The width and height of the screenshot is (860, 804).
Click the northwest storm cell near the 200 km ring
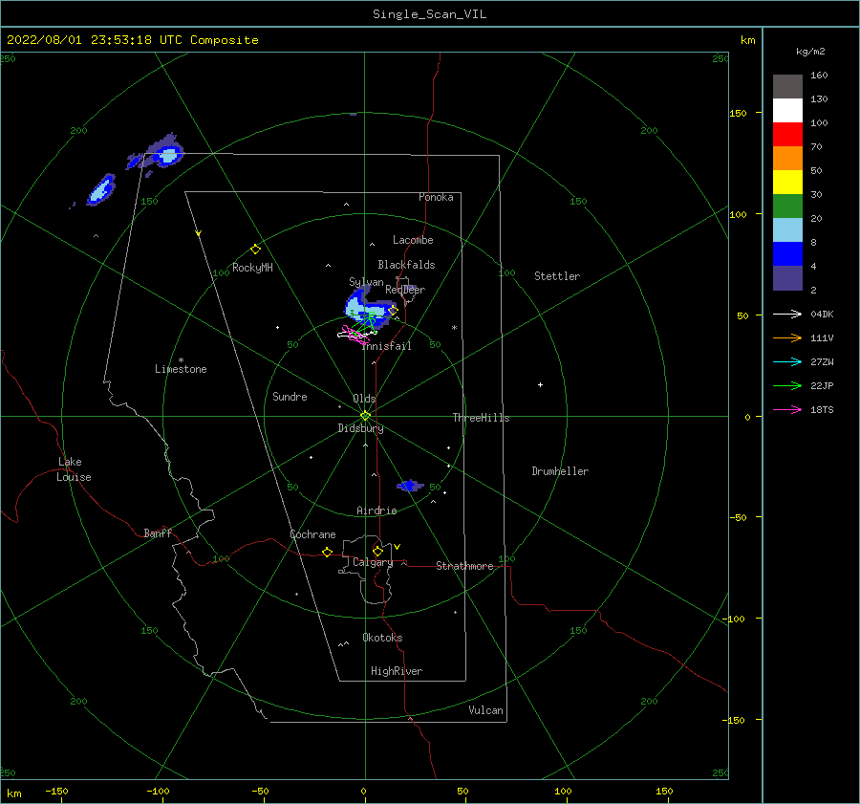101,190
